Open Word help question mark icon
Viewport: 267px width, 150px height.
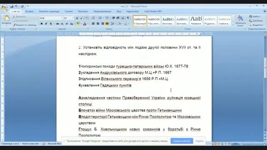(265, 11)
